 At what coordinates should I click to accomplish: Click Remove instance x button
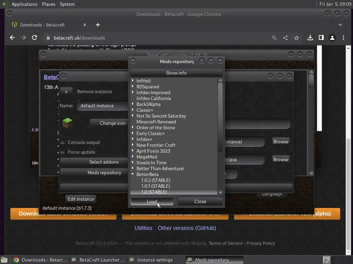[x=66, y=91]
